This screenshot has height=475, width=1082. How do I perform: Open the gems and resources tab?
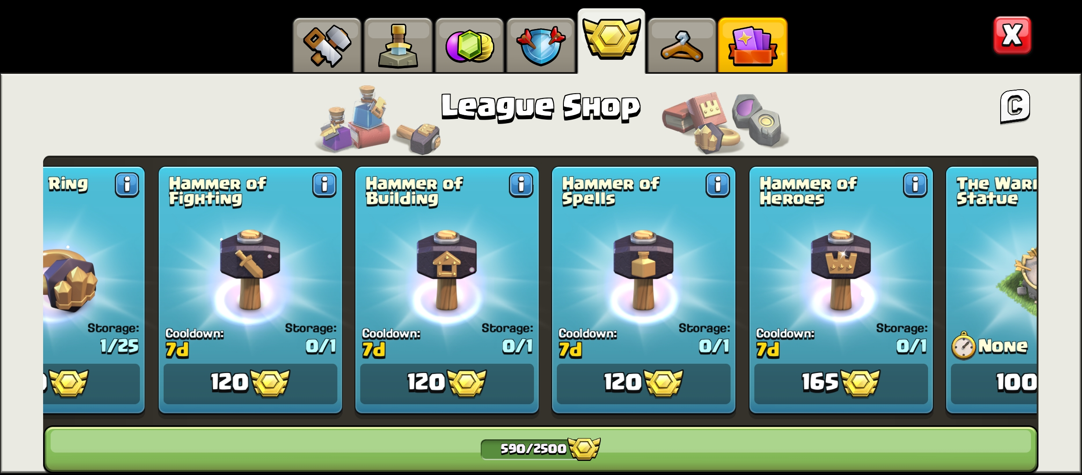469,45
